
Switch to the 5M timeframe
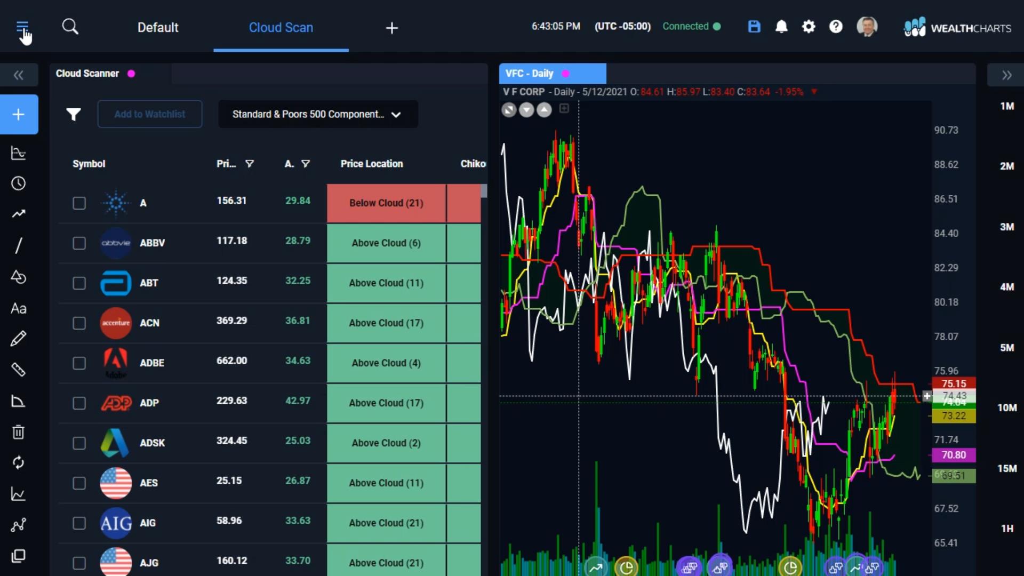(x=1006, y=348)
